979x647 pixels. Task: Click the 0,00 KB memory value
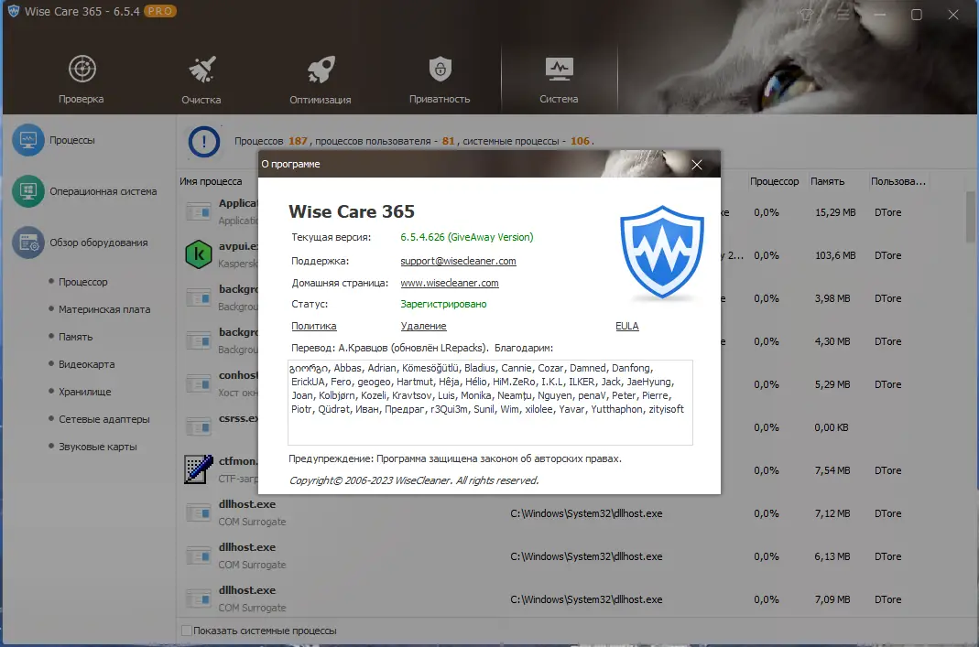click(x=831, y=427)
